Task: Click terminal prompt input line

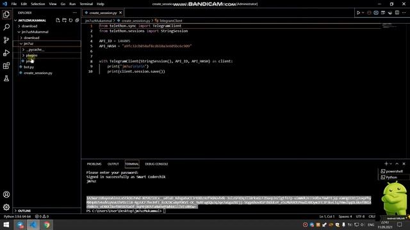Action: (164, 211)
